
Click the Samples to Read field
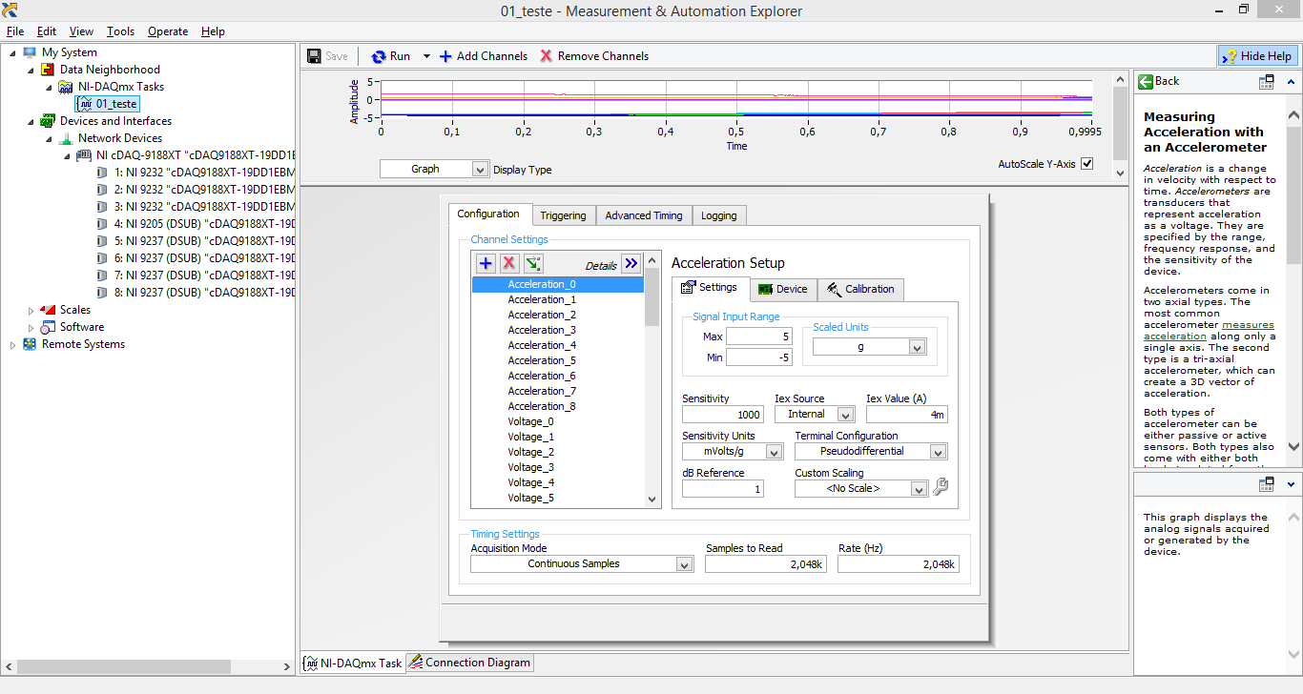[x=765, y=564]
